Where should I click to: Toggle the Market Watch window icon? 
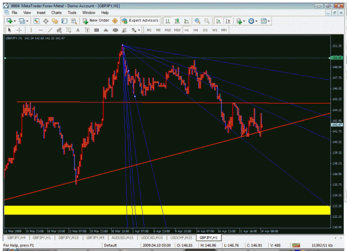36,21
